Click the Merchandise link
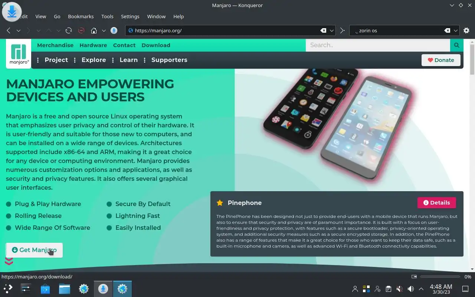The height and width of the screenshot is (297, 475). coord(55,45)
